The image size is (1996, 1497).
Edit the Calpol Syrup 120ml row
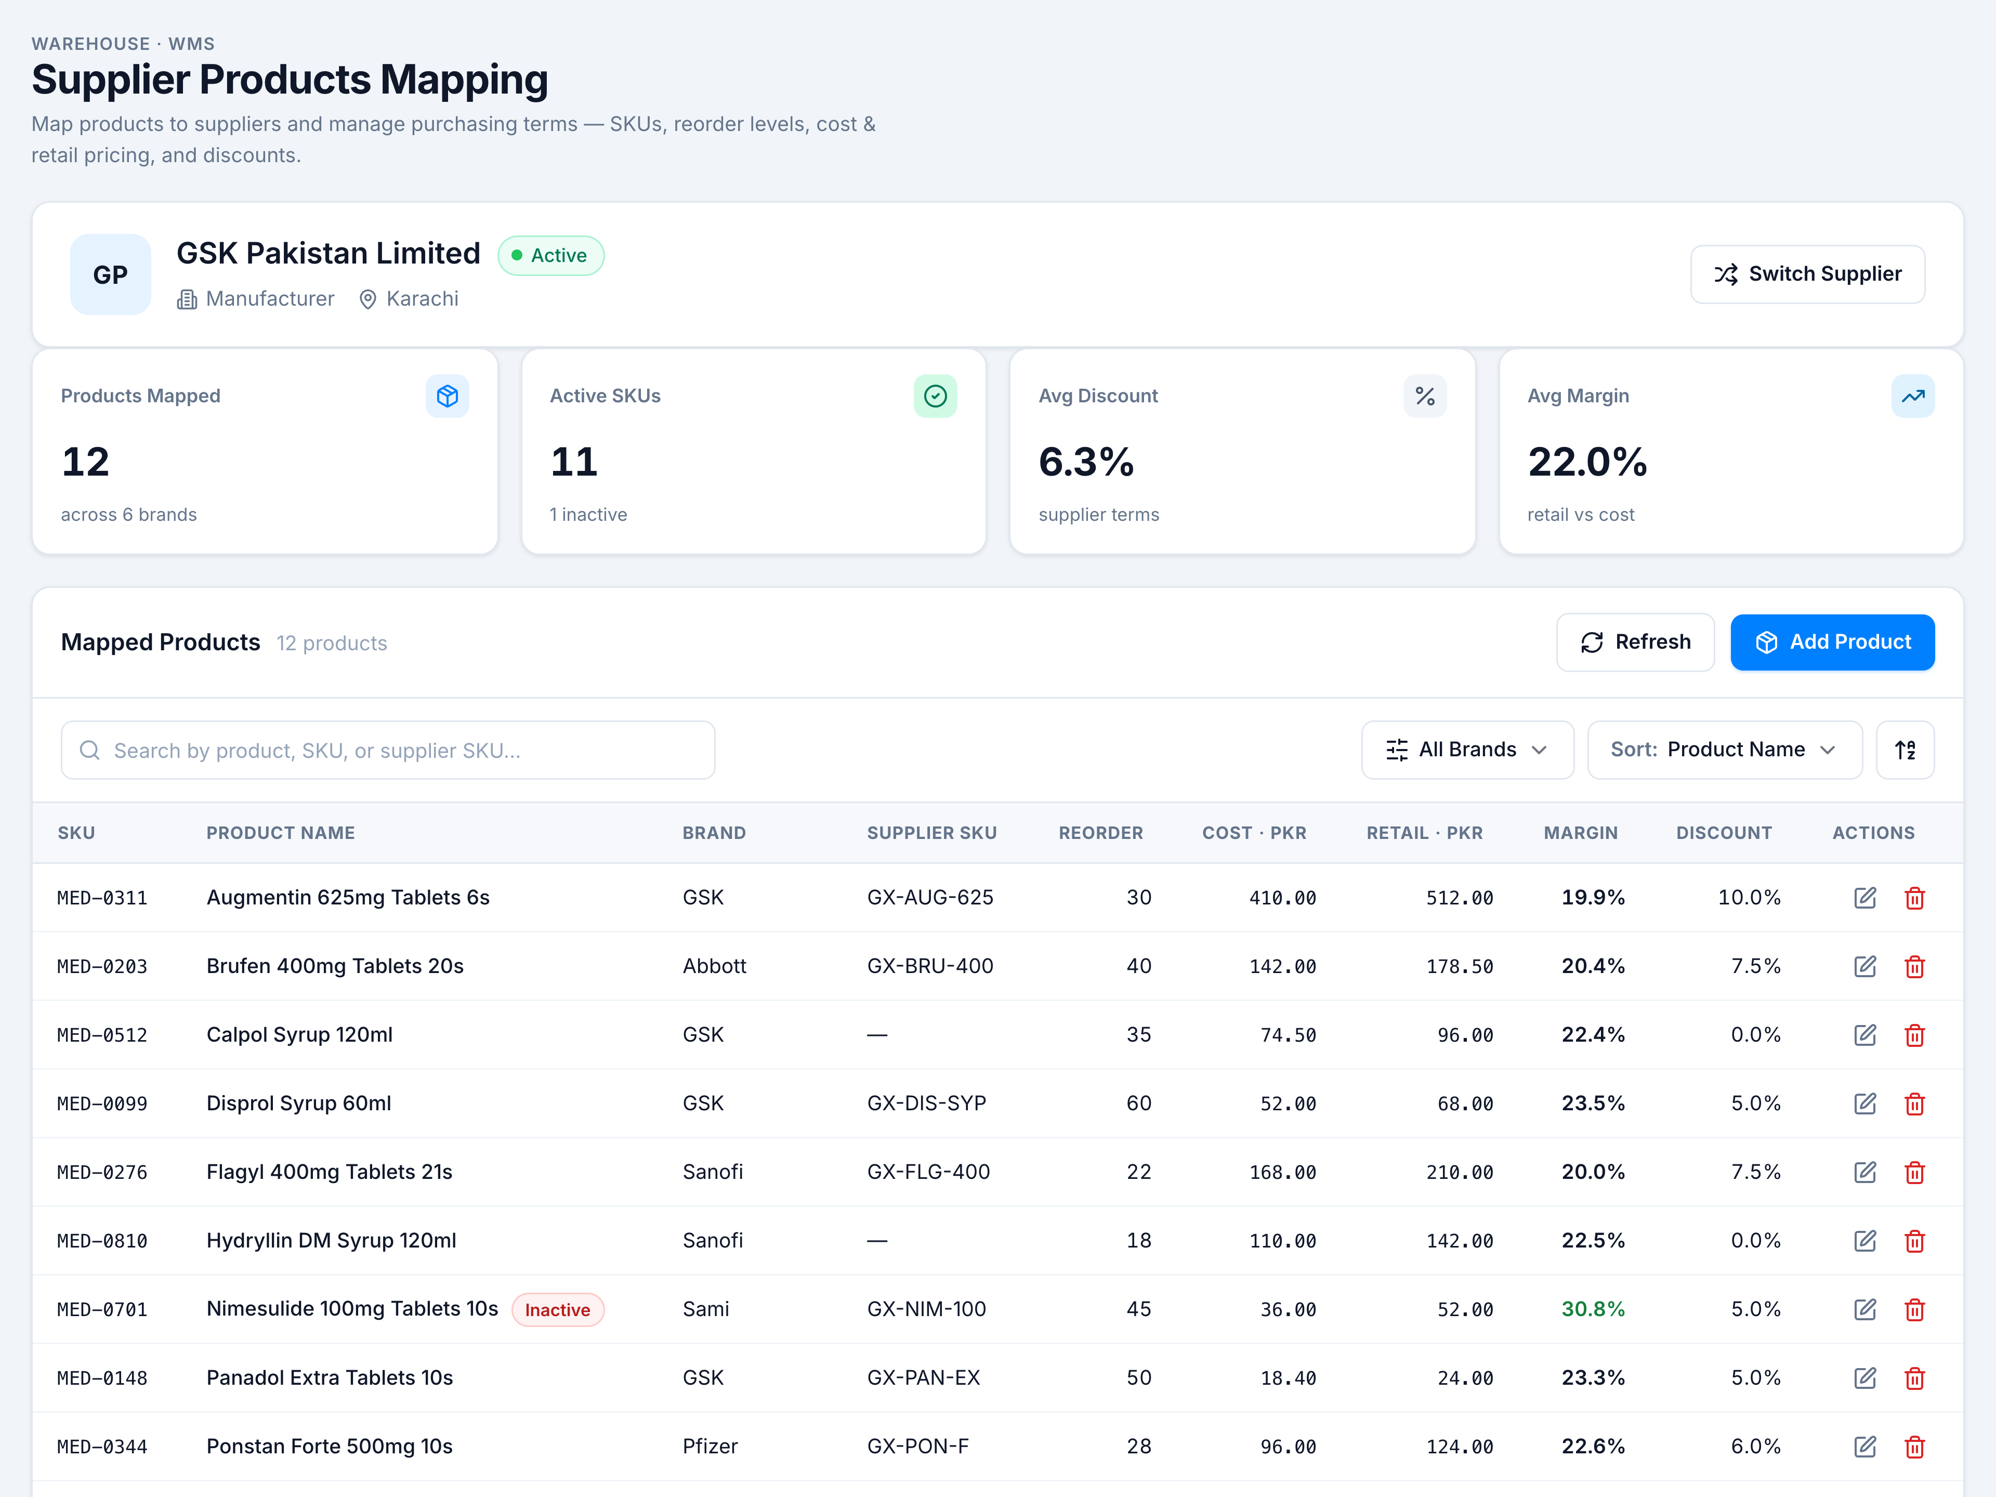click(x=1864, y=1035)
